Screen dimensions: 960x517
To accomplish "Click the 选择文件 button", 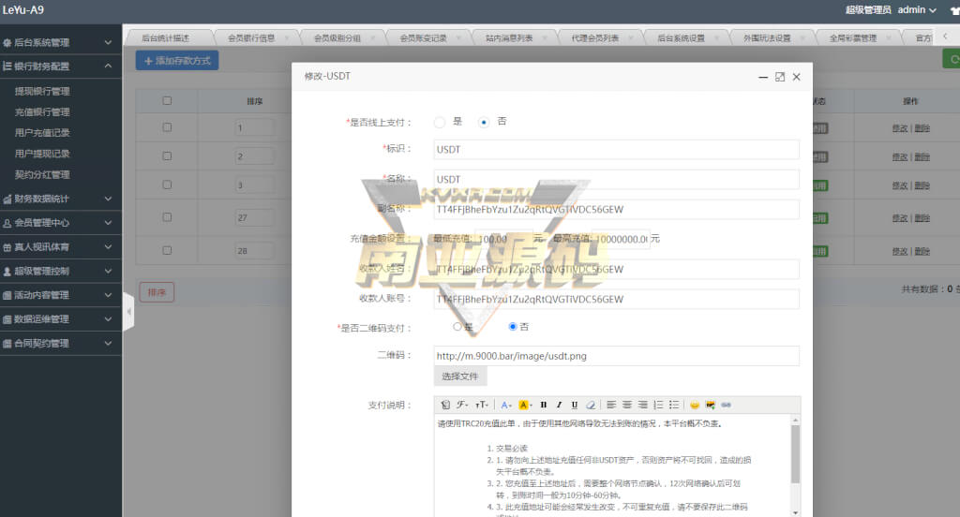I will 460,377.
